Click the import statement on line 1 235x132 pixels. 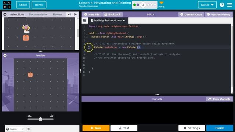pos(114,26)
